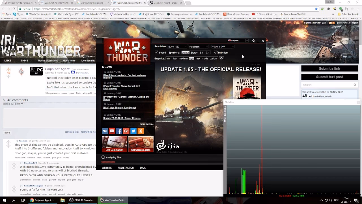Upvote KickyMcAssington's comment
This screenshot has height=204, width=362.
click(x=14, y=187)
